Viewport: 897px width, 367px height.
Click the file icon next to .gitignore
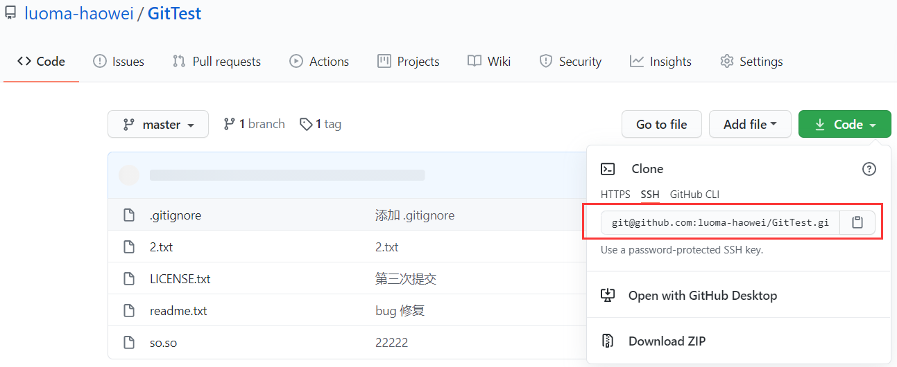coord(128,215)
